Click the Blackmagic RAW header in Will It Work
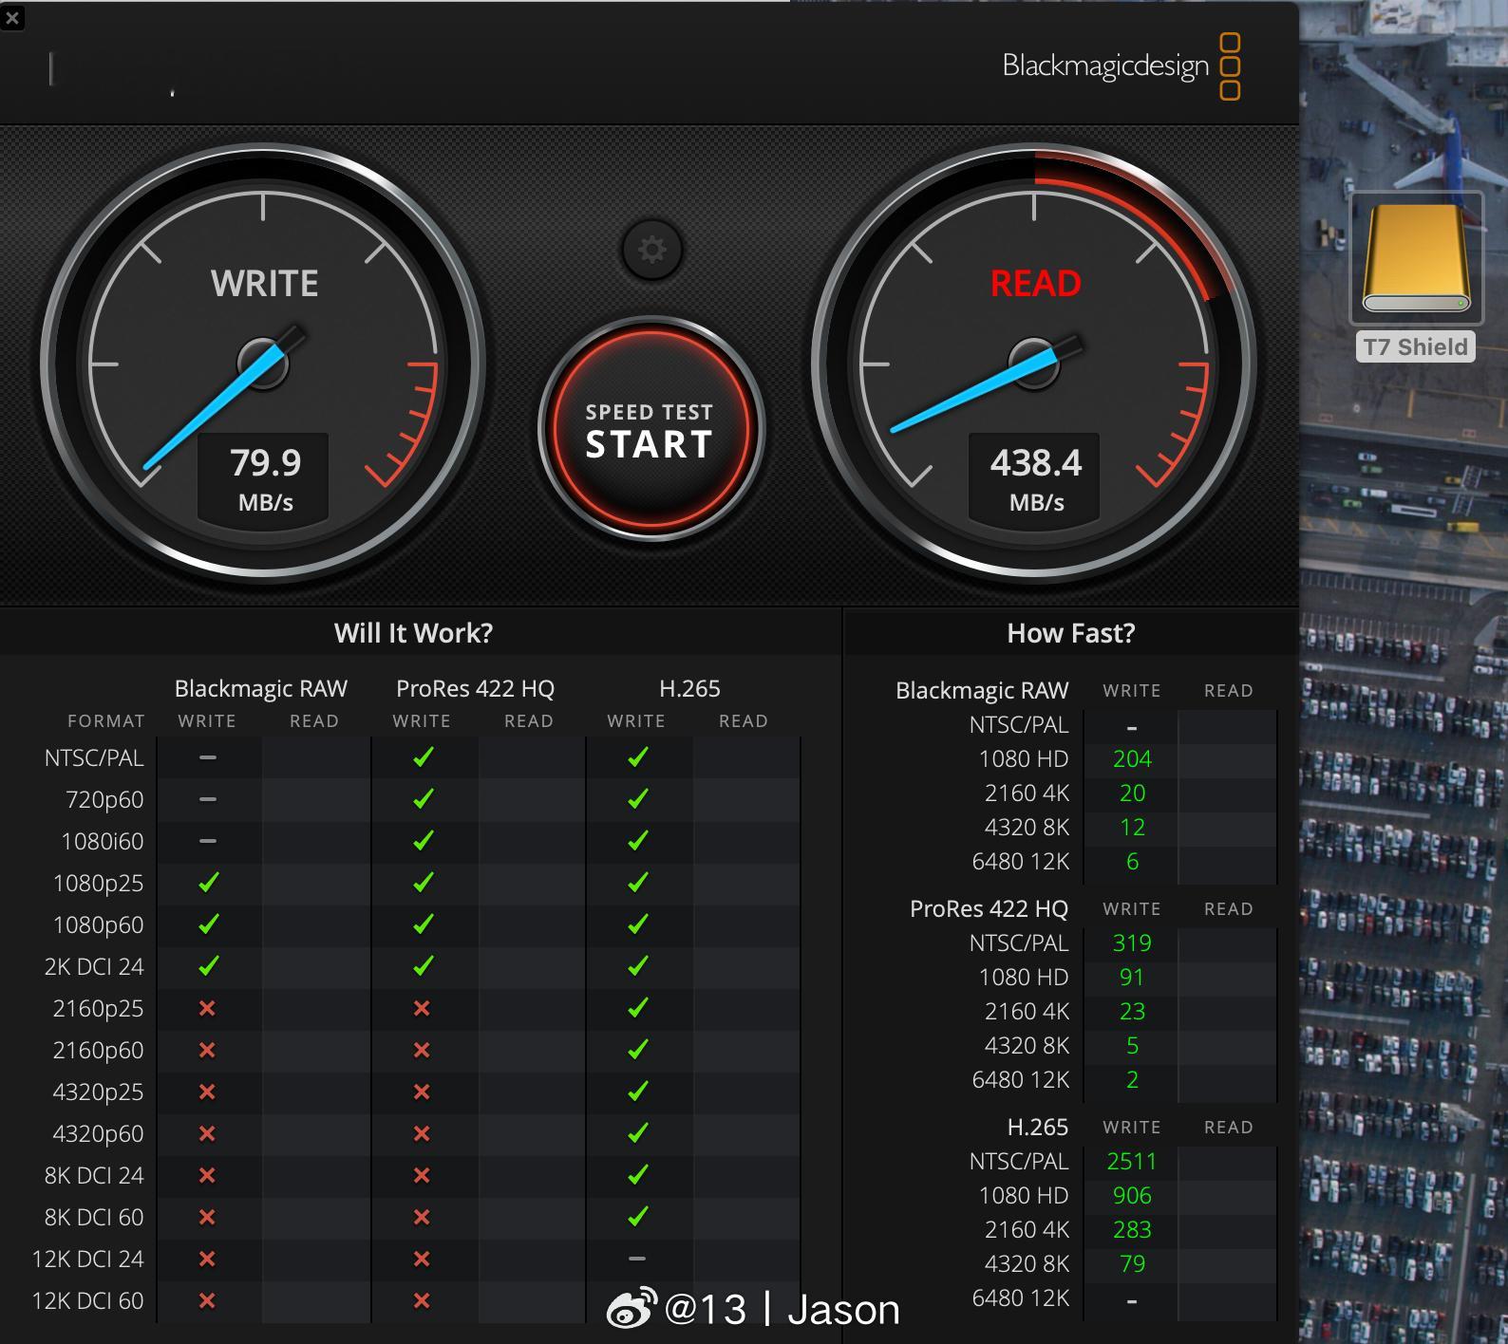The width and height of the screenshot is (1508, 1344). pyautogui.click(x=261, y=688)
